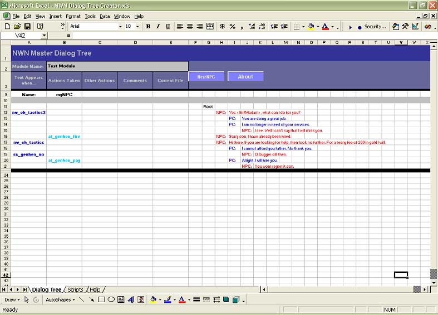Click the NewNPC button
The height and width of the screenshot is (315, 438).
tap(206, 77)
